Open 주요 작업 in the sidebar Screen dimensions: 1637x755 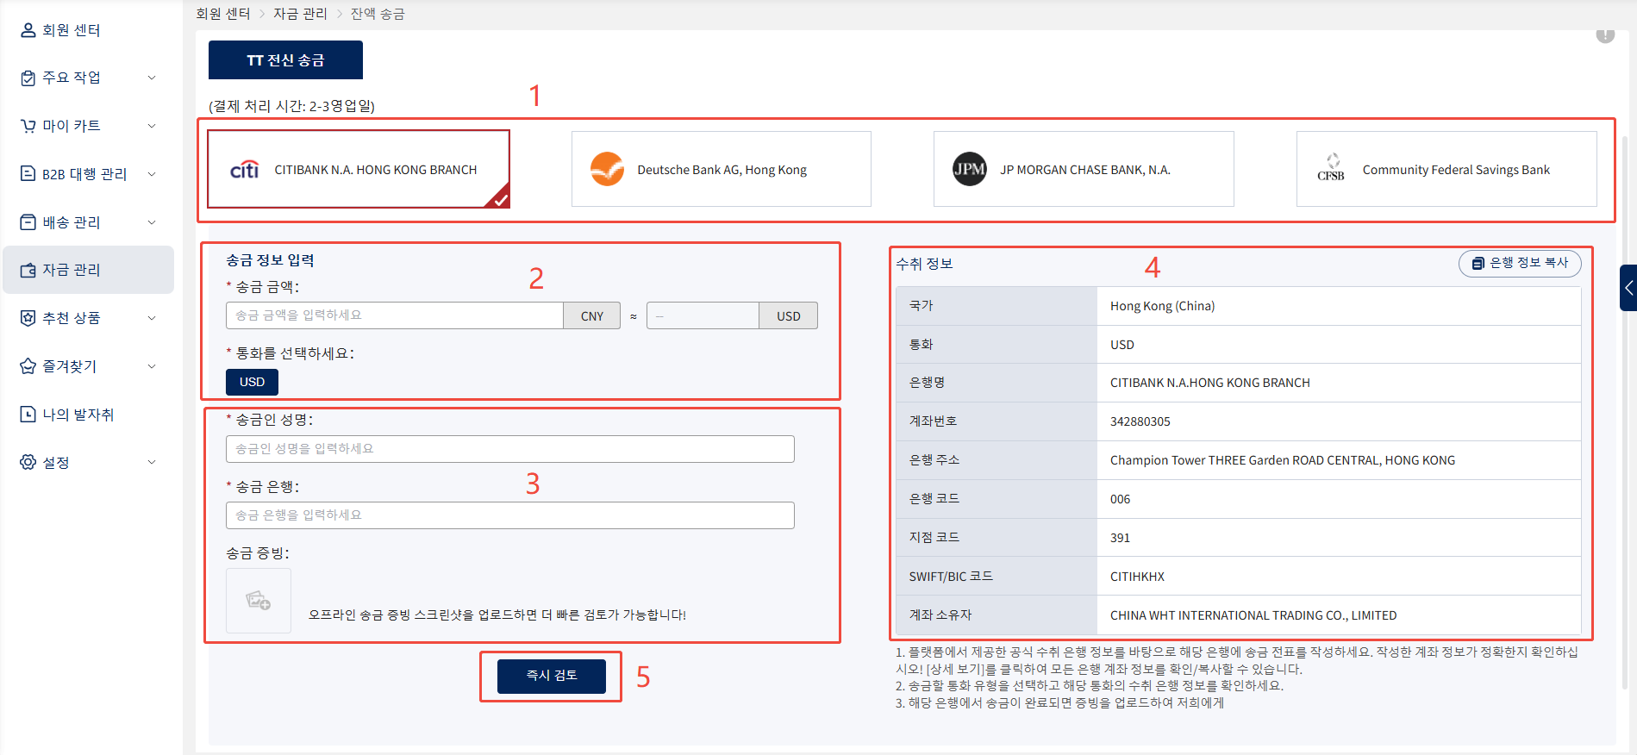(88, 78)
